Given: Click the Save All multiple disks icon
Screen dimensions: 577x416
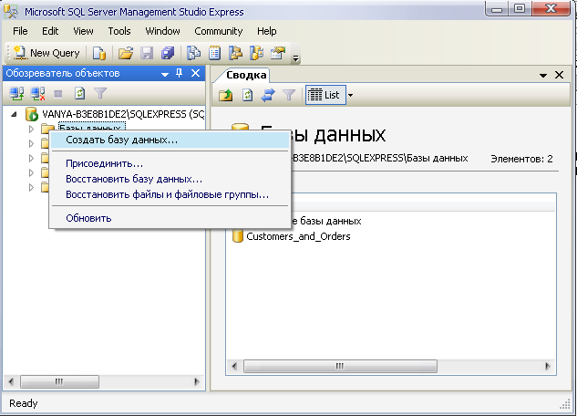Looking at the screenshot, I should pos(168,53).
